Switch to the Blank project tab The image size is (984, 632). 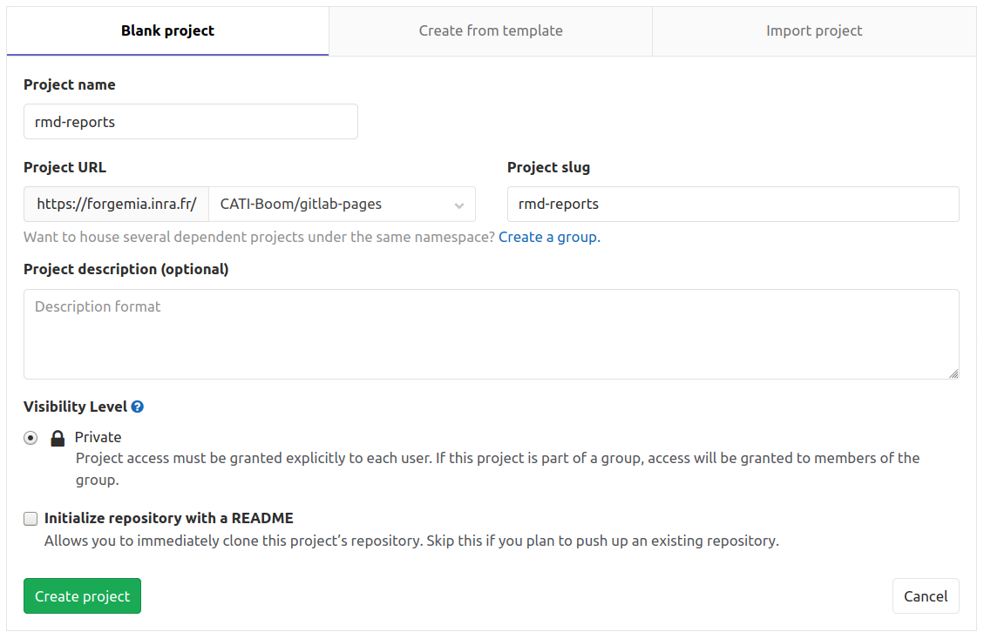(x=167, y=30)
